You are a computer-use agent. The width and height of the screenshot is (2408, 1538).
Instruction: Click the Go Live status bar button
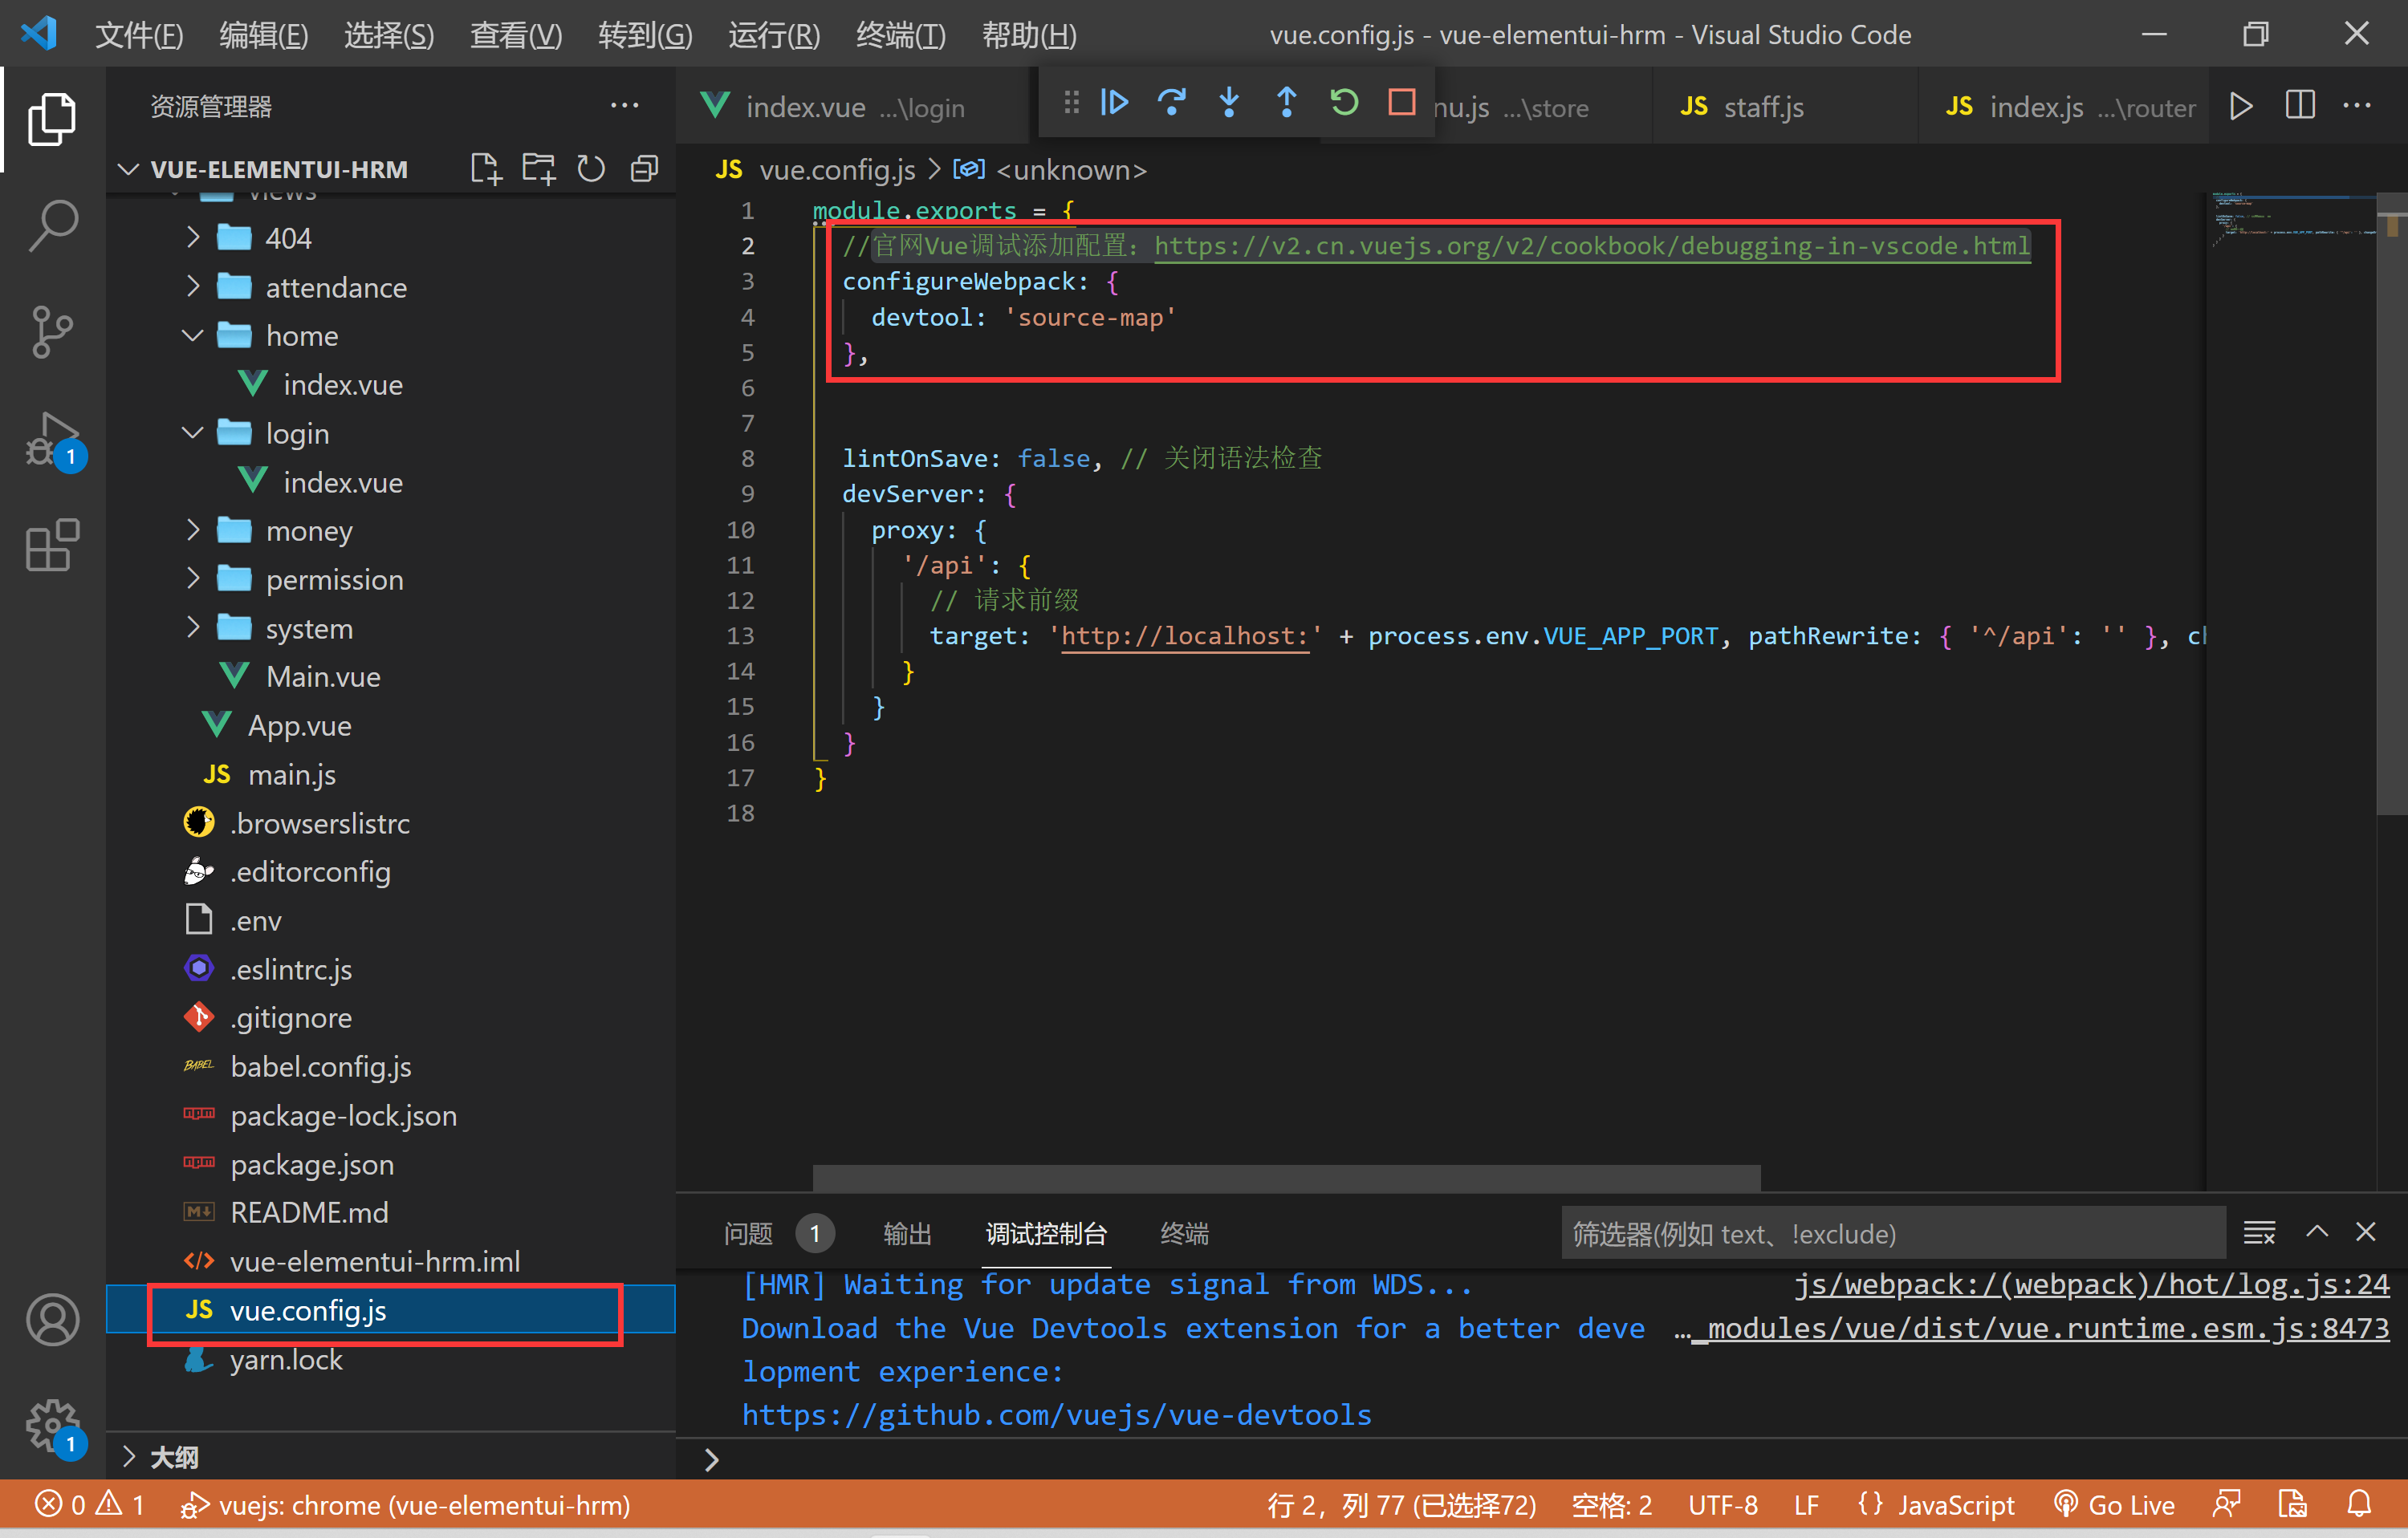click(2113, 1505)
